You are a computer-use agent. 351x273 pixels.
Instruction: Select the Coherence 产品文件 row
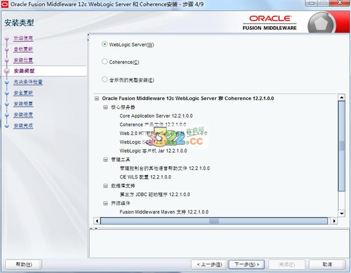tap(153, 125)
